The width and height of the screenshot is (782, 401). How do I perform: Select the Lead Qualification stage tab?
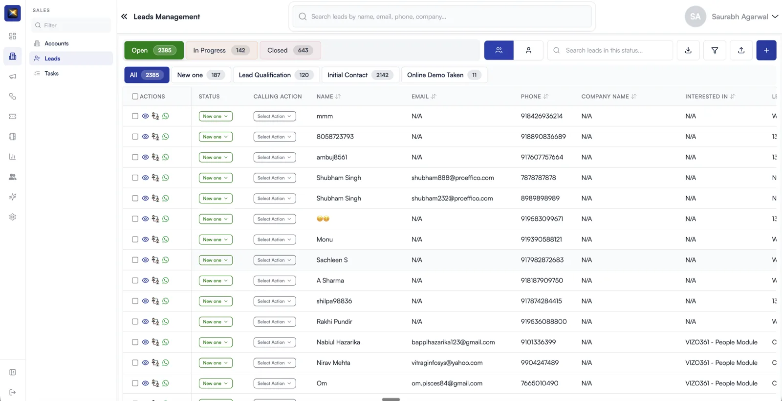coord(276,75)
